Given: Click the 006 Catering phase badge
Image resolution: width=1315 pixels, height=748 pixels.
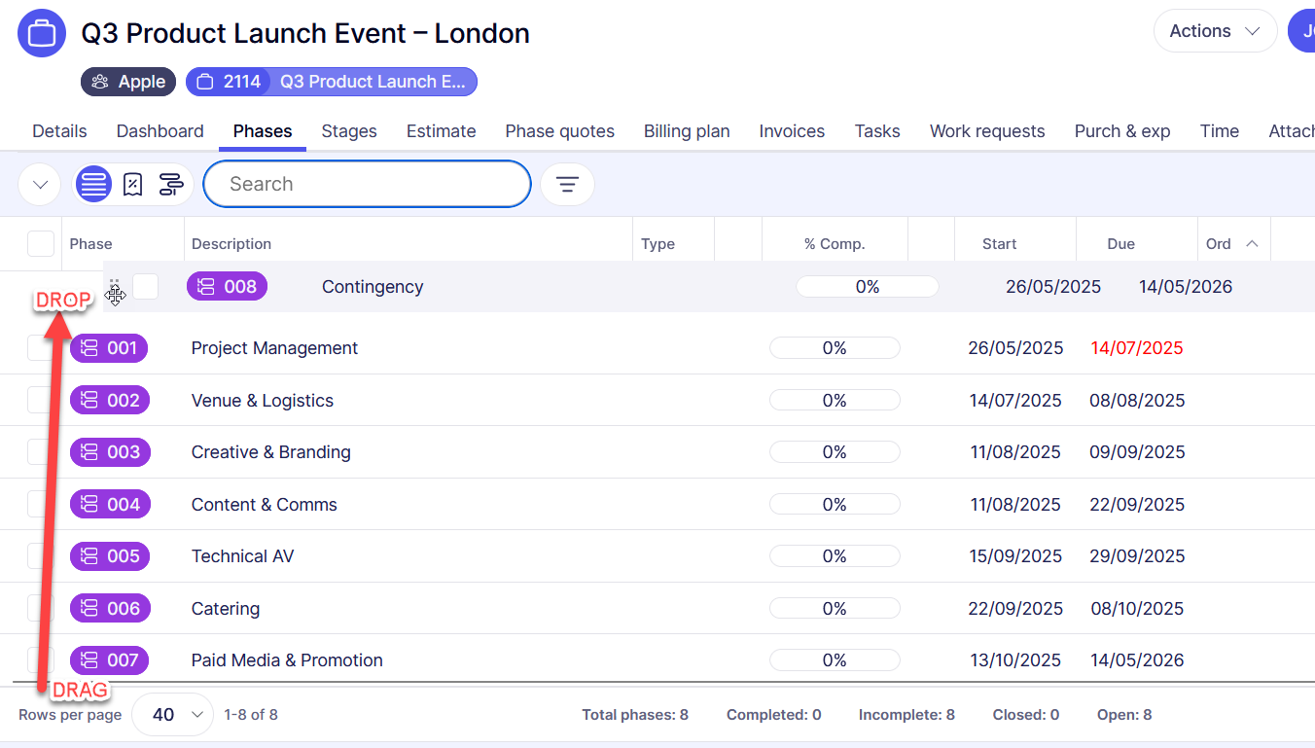Looking at the screenshot, I should [110, 608].
